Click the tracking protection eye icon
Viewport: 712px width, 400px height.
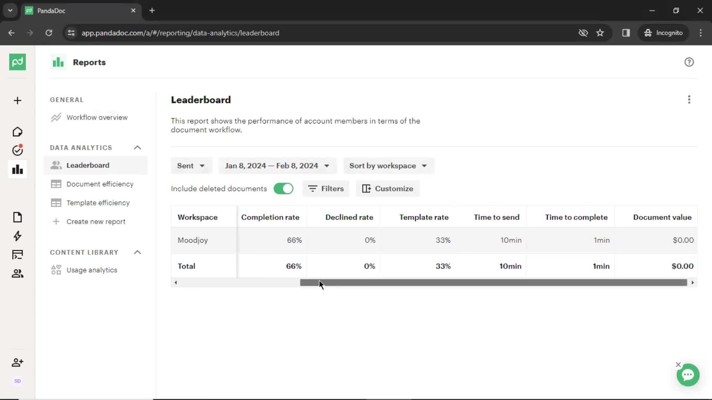[583, 33]
